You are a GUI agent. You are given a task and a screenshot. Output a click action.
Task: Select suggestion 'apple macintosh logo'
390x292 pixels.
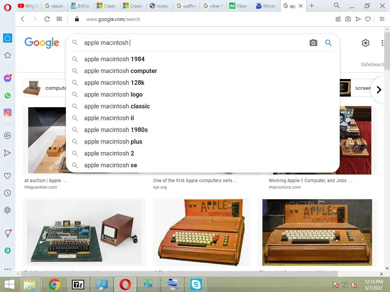point(203,95)
